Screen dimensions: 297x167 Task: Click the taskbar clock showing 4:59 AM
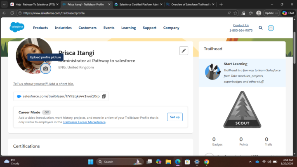(288, 162)
